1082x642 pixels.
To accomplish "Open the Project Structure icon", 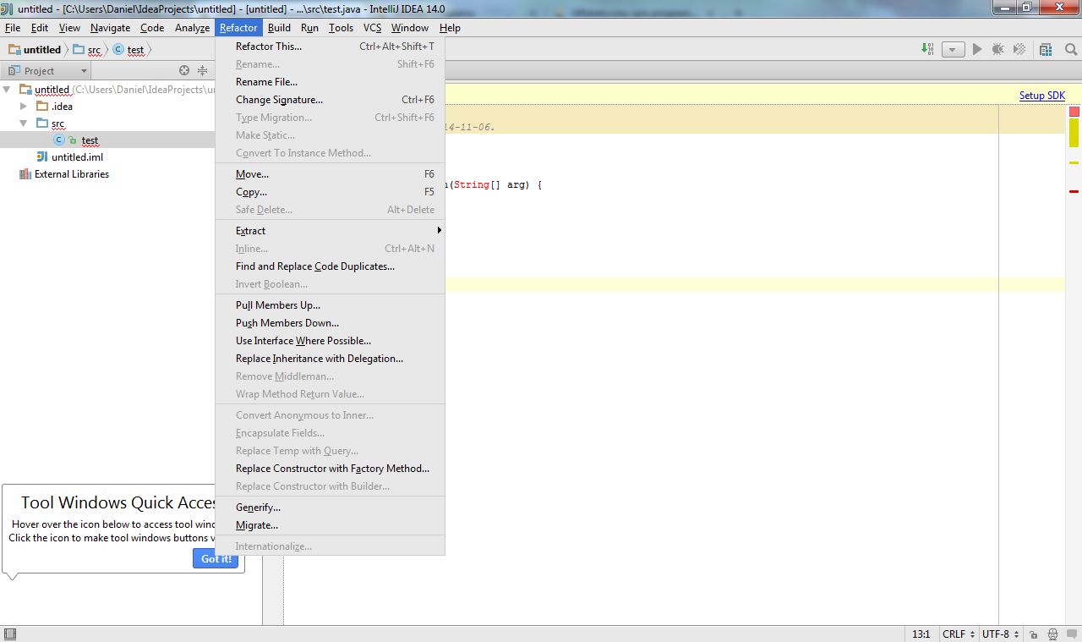I will click(1046, 50).
